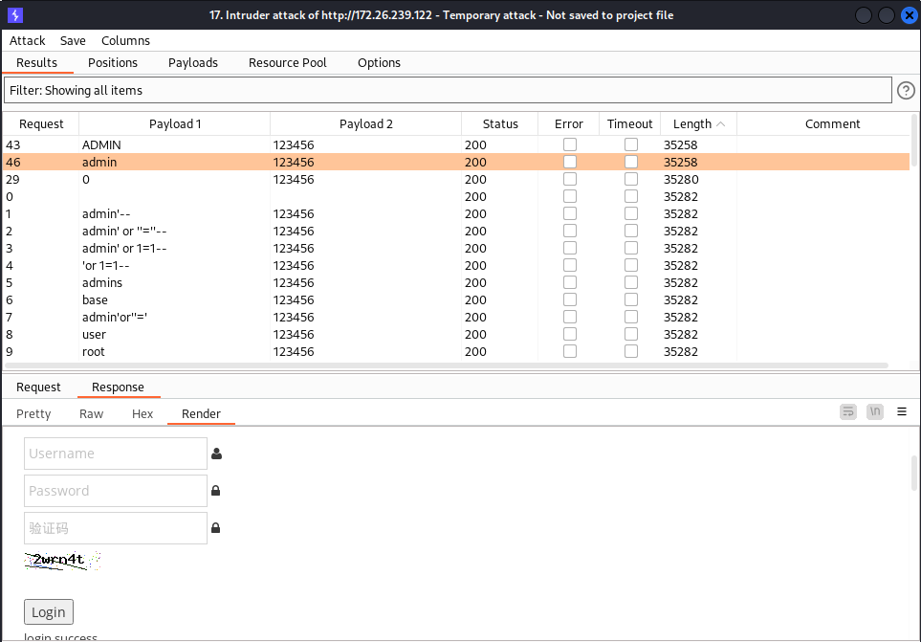Open the filter bar showing all items

click(448, 91)
